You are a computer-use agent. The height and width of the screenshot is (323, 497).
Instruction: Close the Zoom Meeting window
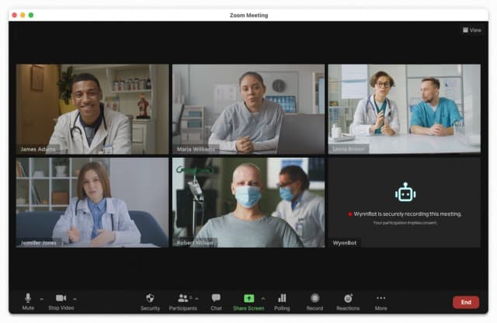coord(15,15)
